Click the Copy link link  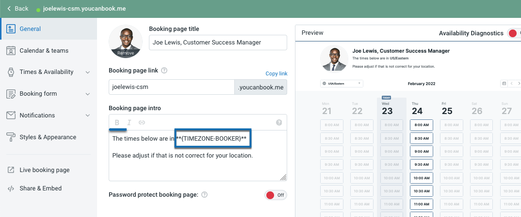point(277,73)
